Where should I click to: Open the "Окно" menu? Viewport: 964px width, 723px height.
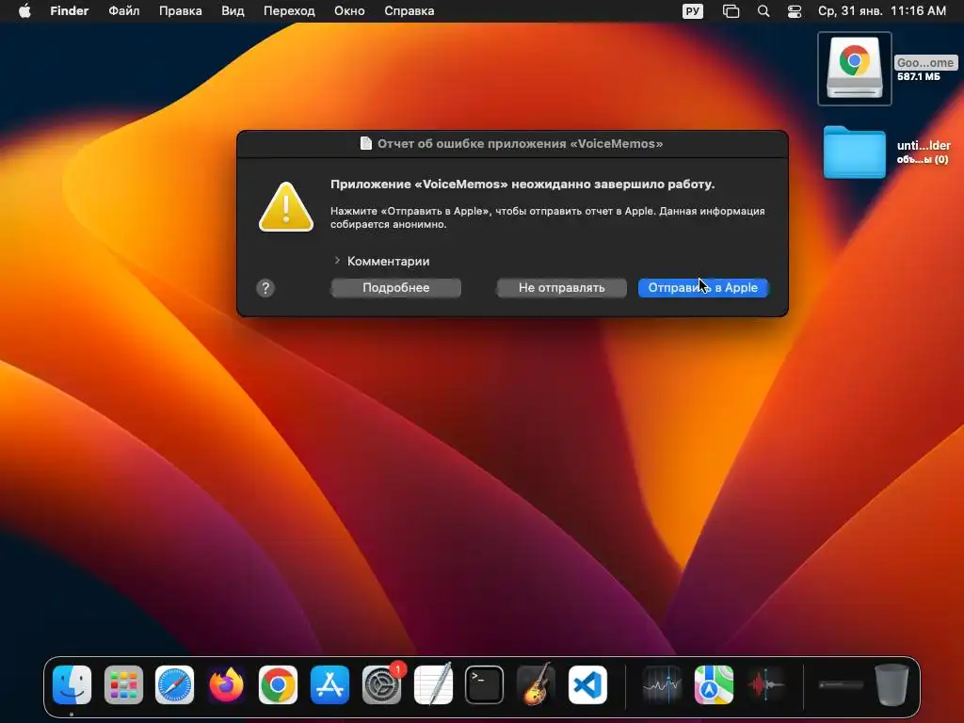point(349,11)
